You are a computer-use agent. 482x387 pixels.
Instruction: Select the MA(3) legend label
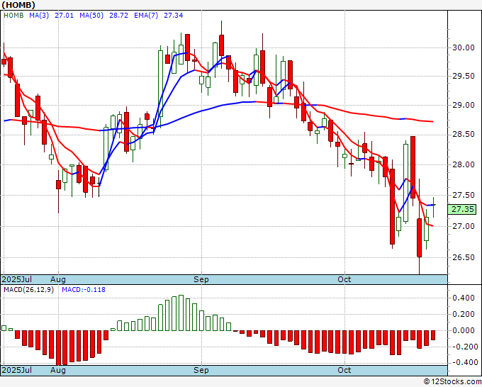(39, 16)
